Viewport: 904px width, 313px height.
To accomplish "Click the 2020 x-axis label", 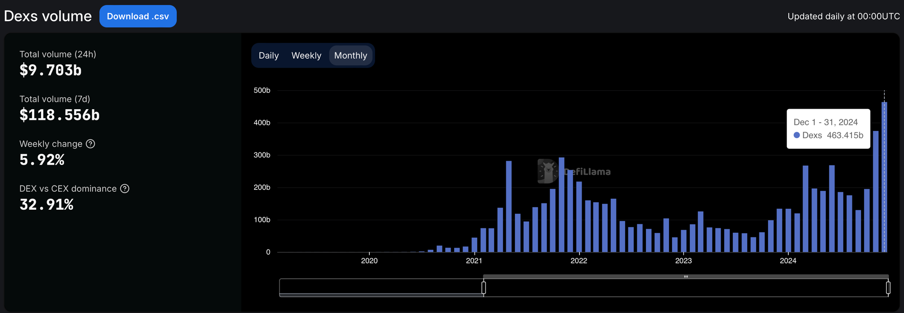I will [x=369, y=261].
